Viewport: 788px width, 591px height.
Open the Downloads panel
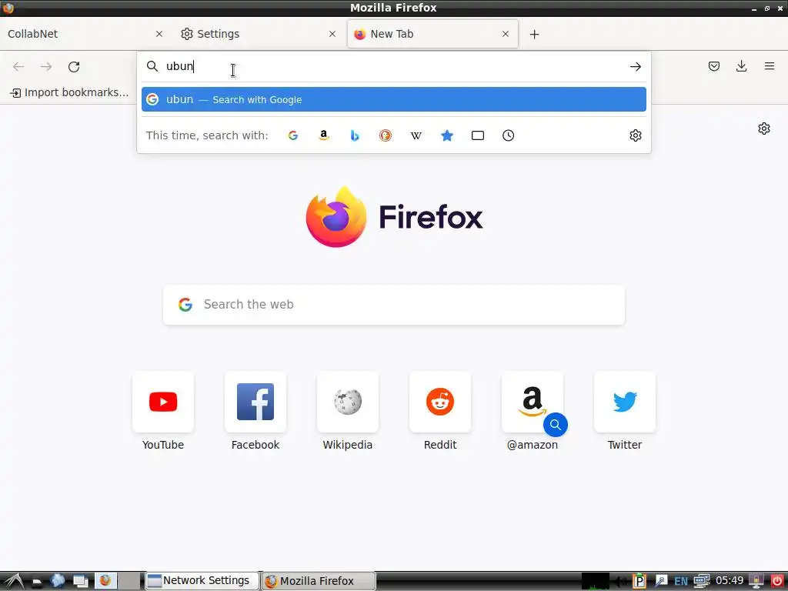tap(741, 66)
